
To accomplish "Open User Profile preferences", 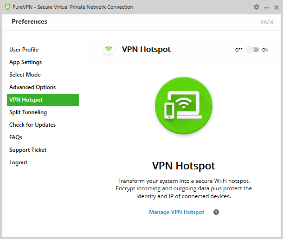I will [24, 50].
